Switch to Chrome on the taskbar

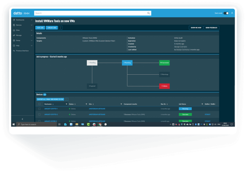pos(100,125)
